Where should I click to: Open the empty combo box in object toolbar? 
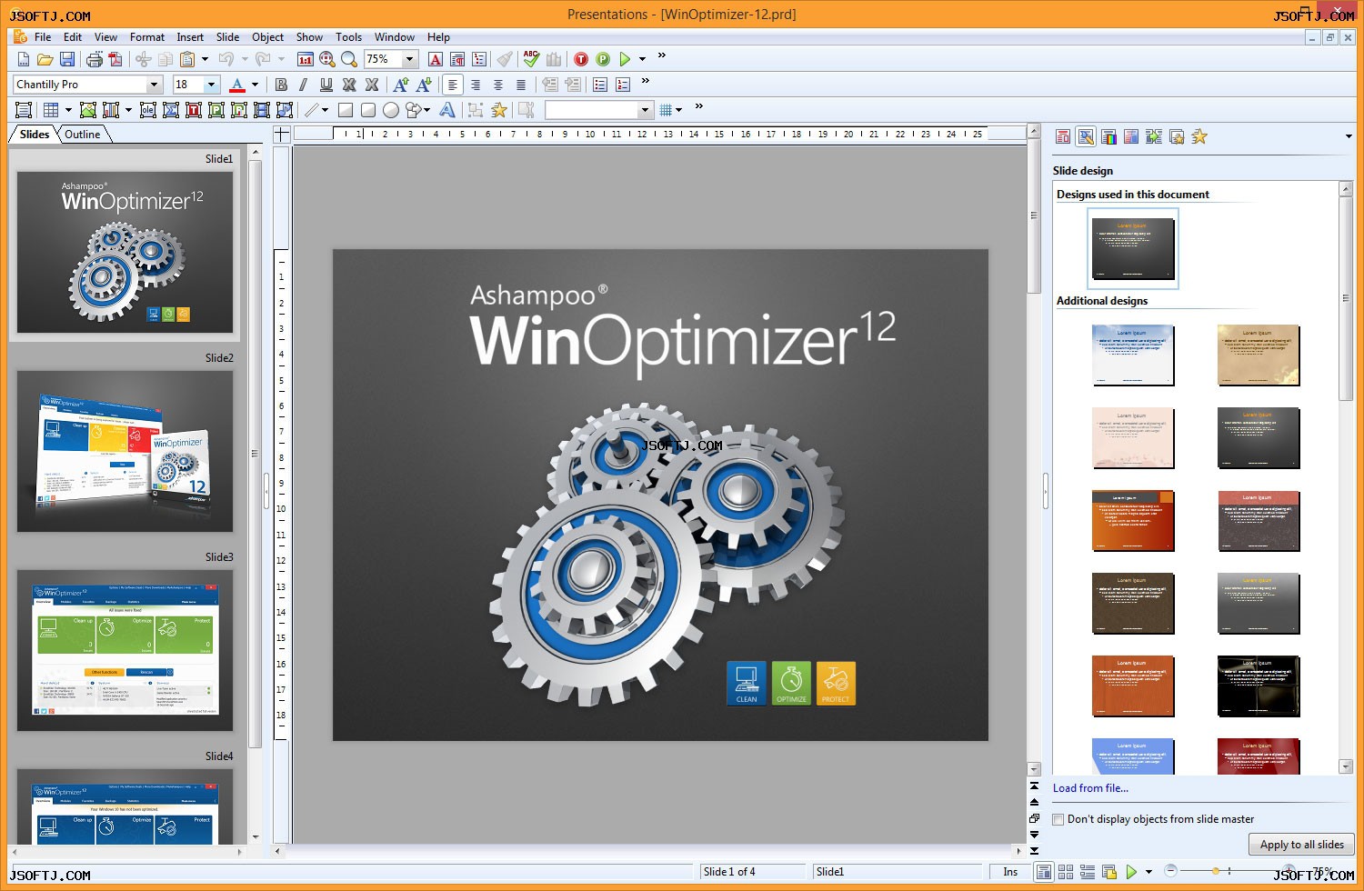pyautogui.click(x=599, y=110)
